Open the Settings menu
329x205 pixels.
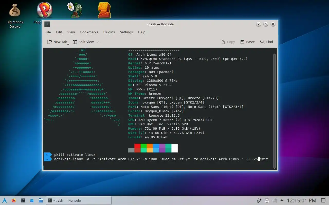point(126,32)
